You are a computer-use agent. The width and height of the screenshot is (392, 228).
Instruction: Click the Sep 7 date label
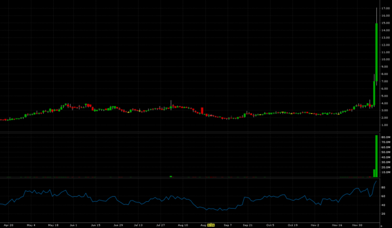point(228,226)
